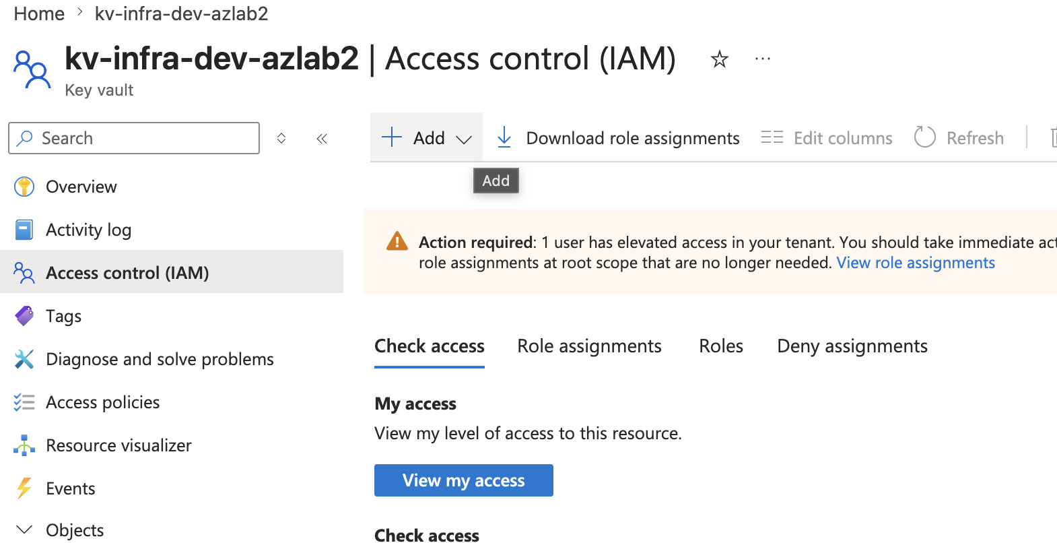Click the warning triangle in the alert
Screen dimensions: 1057x543
tap(397, 241)
